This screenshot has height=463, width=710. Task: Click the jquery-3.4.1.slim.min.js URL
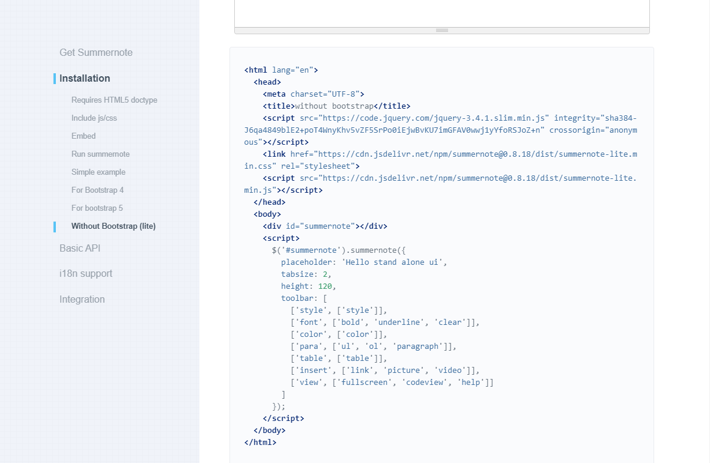click(433, 118)
